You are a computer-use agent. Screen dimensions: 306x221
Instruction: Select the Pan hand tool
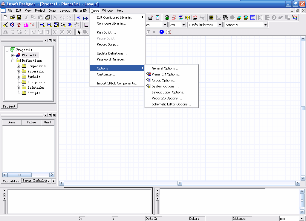(x=77, y=25)
